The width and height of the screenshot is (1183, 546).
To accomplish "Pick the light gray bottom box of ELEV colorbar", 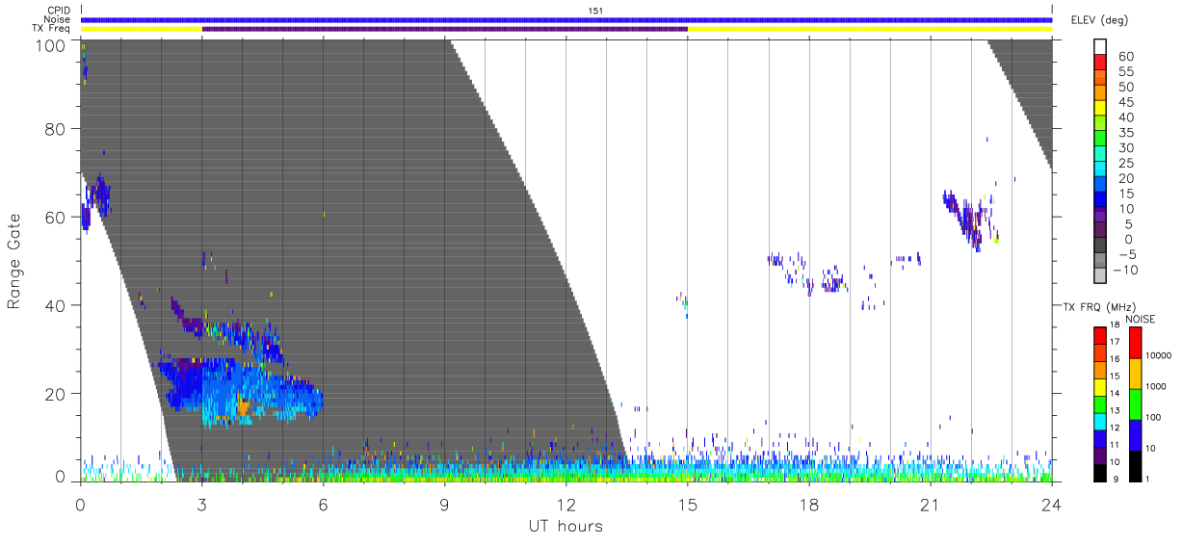I will click(1100, 276).
